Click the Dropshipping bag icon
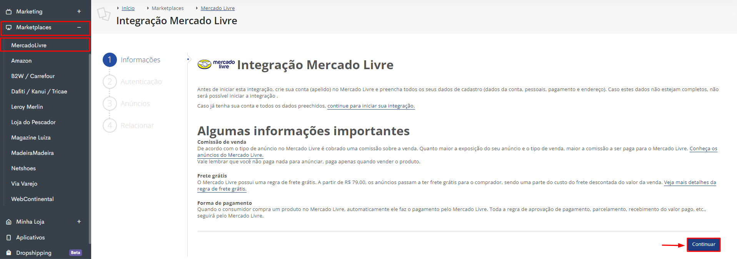 pos(8,253)
